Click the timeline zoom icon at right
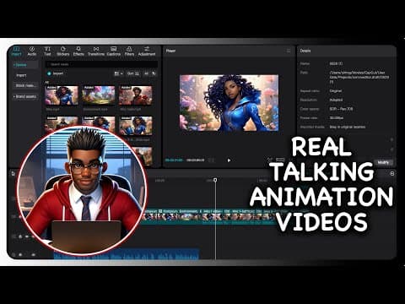The width and height of the screenshot is (405, 304). coord(392,174)
